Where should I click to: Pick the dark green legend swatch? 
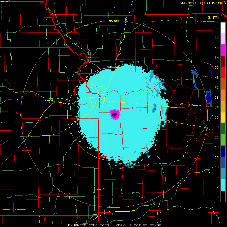[x=223, y=128]
